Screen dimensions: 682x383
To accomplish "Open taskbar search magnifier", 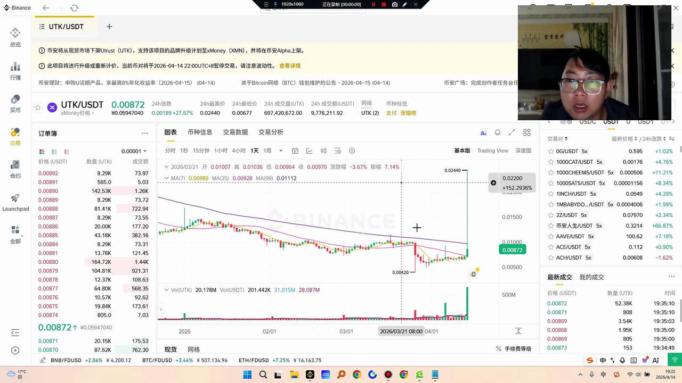I will point(263,375).
